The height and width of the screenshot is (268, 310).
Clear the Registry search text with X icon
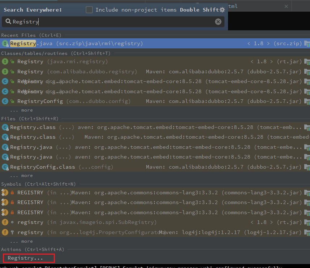(218, 22)
